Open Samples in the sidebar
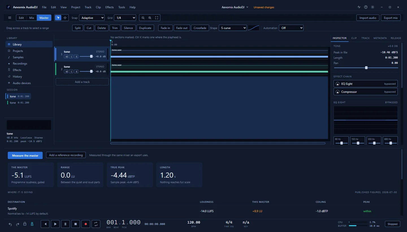Screen dimensions: 407x232 [x=29, y=57]
